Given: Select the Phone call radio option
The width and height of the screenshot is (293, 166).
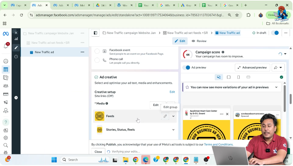Looking at the screenshot, I should pyautogui.click(x=97, y=60).
